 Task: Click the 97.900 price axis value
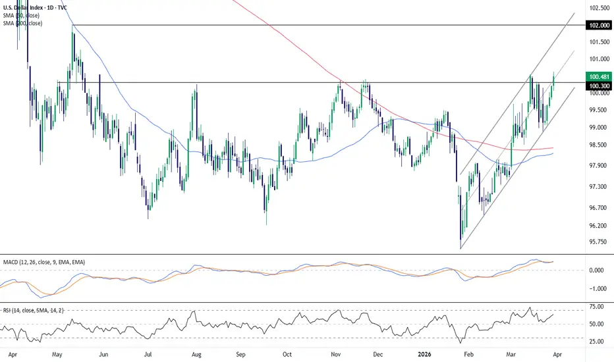(x=600, y=166)
